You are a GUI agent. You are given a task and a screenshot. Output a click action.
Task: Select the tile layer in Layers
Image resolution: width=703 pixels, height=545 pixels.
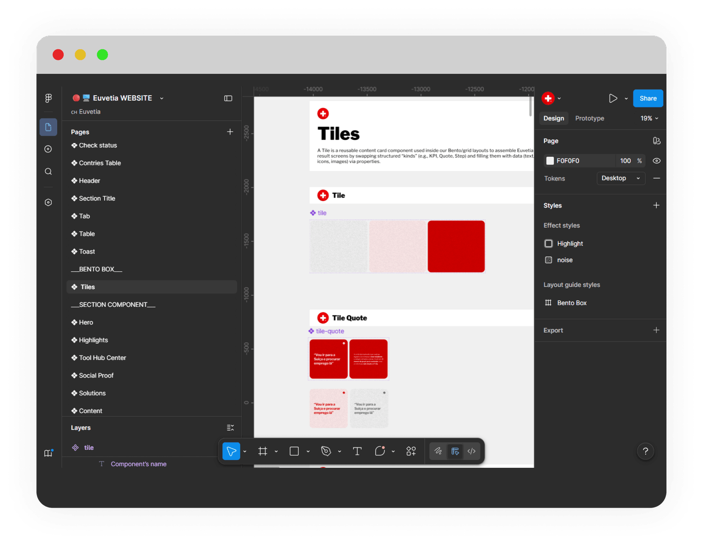89,448
